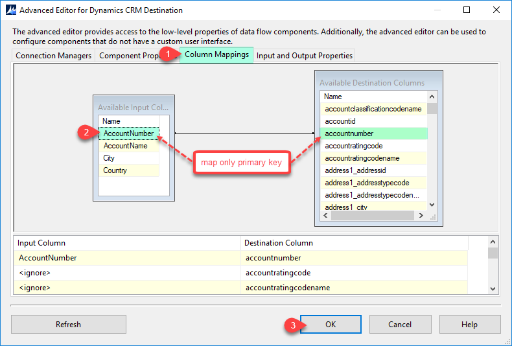
Task: Select the Column Mappings tab
Action: click(216, 55)
